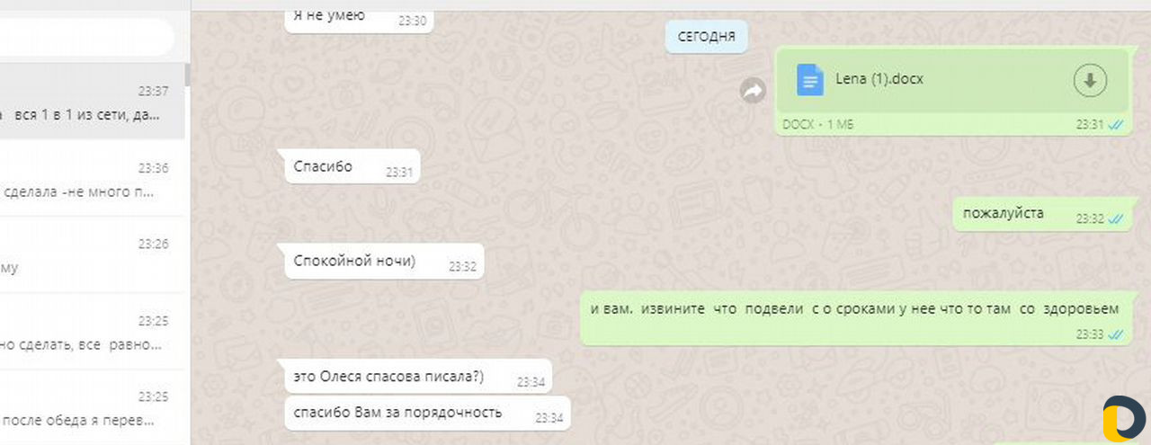Select the chat with the preview starting "сделала"
Screen dimensions: 1151x445
(93, 178)
